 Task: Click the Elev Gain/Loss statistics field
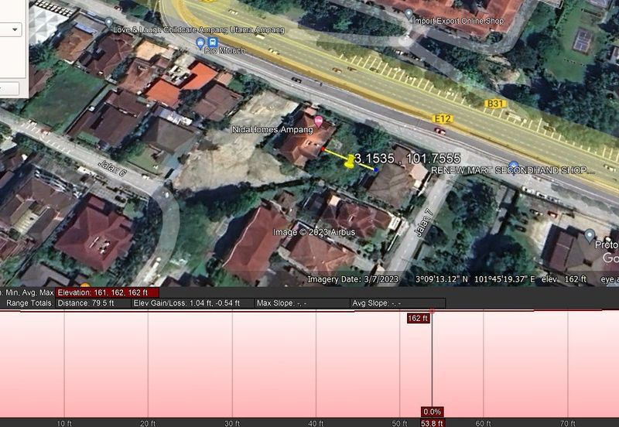(193, 303)
